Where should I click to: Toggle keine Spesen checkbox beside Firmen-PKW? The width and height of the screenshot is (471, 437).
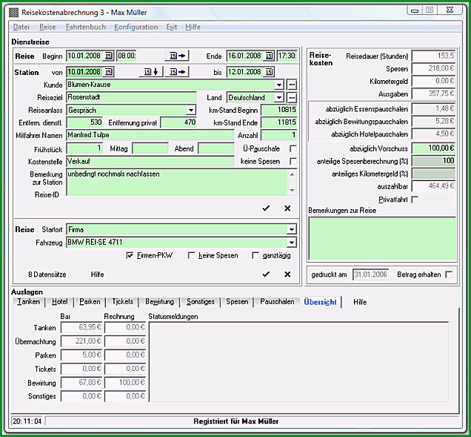click(191, 255)
